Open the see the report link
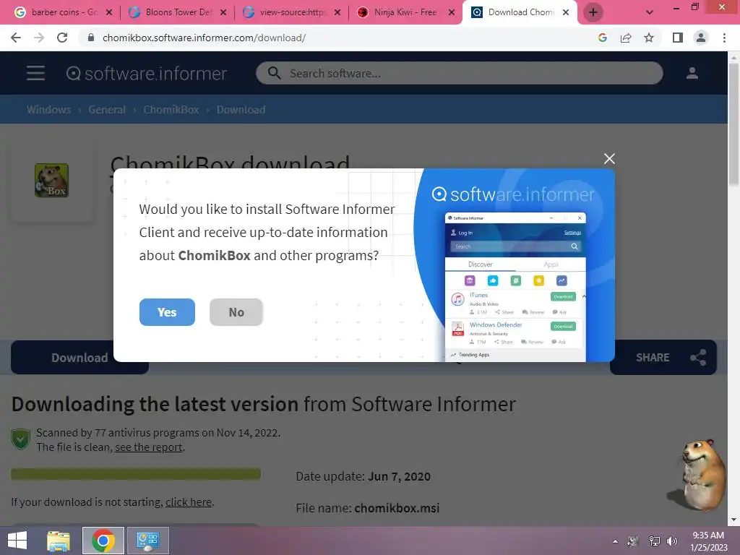 (149, 447)
